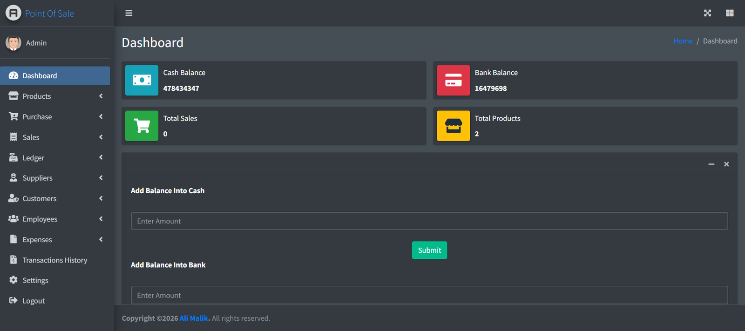Click the Point Of Sale logo icon

coord(13,13)
